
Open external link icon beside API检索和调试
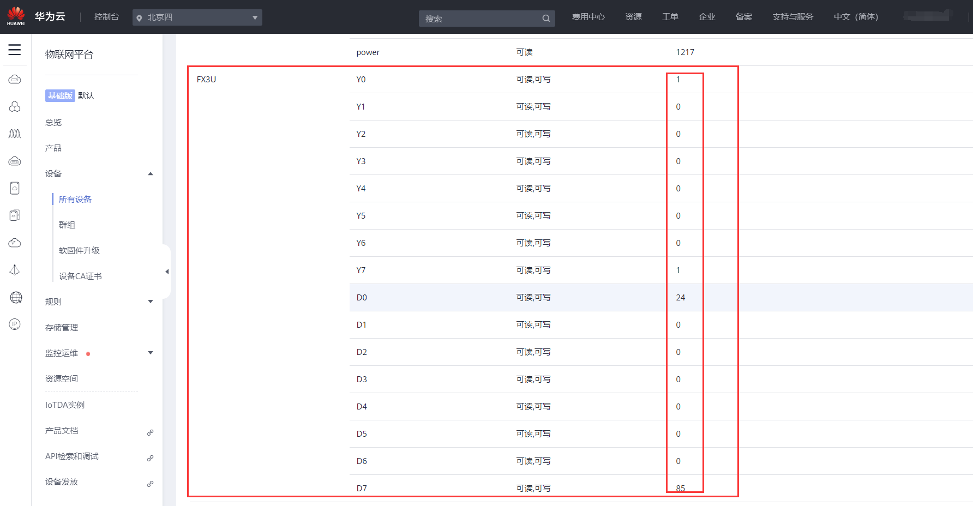click(x=150, y=458)
